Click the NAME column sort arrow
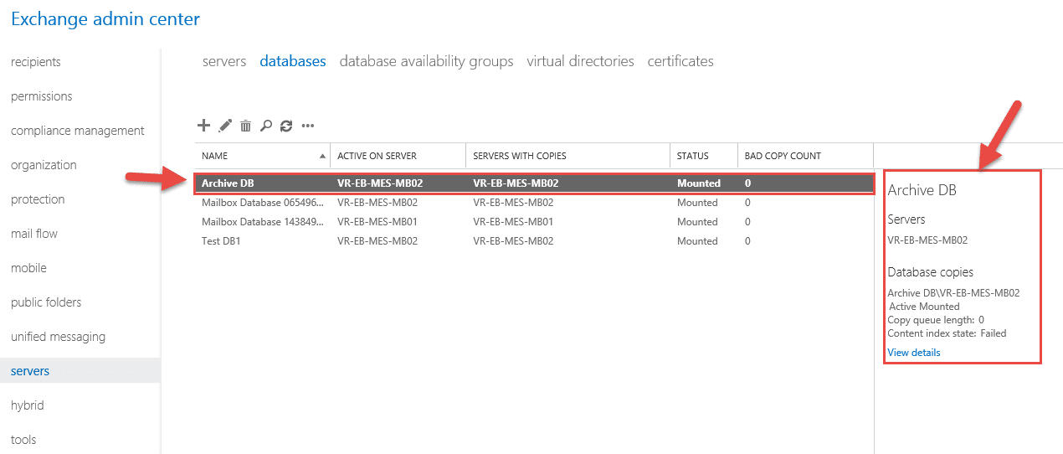 pyautogui.click(x=323, y=156)
